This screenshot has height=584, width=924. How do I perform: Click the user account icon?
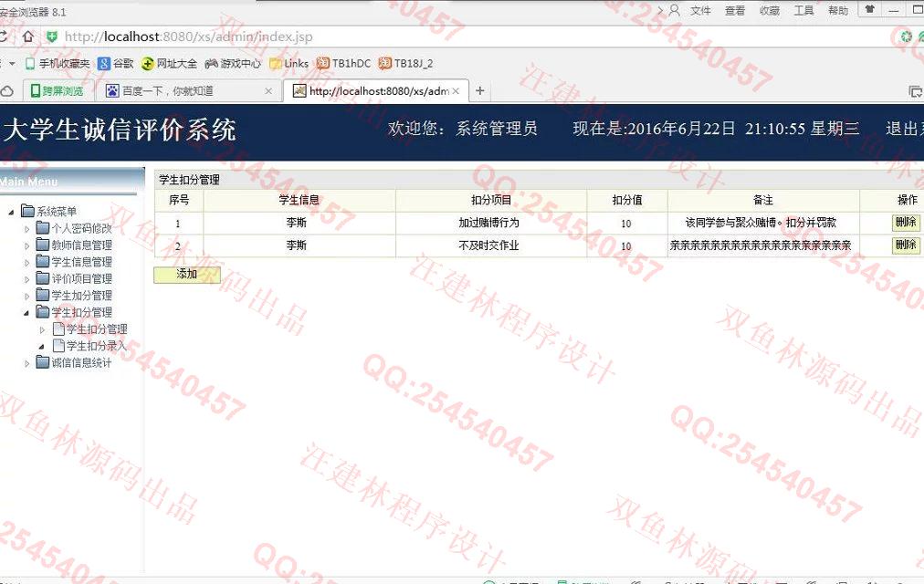pos(675,10)
